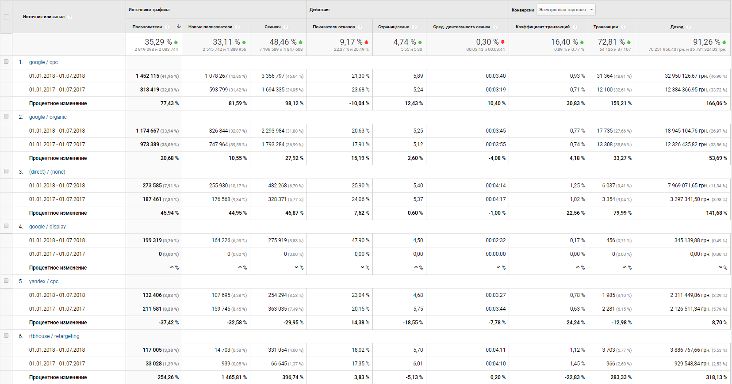Open the Электронная торговля conversions dropdown
Screen dimensions: 732x384
(x=566, y=10)
